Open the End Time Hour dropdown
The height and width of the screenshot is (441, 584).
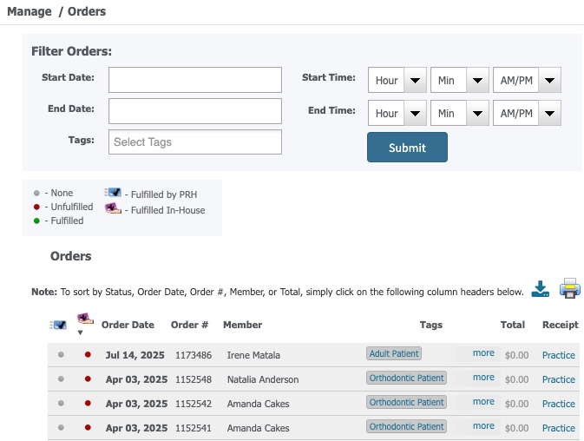pos(397,113)
